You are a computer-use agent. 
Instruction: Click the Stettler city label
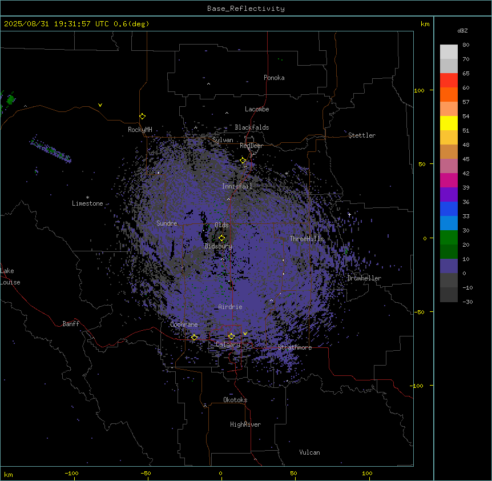pyautogui.click(x=362, y=135)
